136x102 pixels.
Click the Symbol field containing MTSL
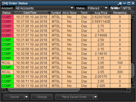pos(129,8)
